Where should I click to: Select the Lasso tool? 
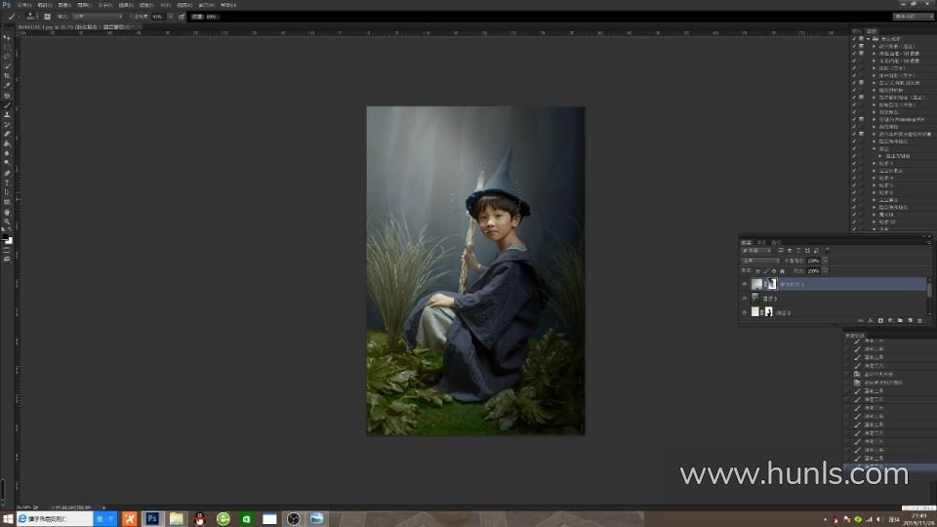[7, 57]
